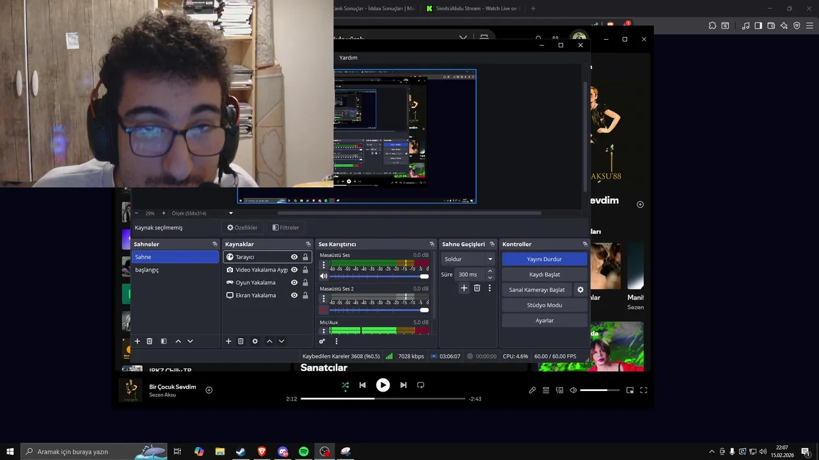Screen dimensions: 819x460
Task: Add a new scene with the Sahneler plus icon
Action: 137,341
